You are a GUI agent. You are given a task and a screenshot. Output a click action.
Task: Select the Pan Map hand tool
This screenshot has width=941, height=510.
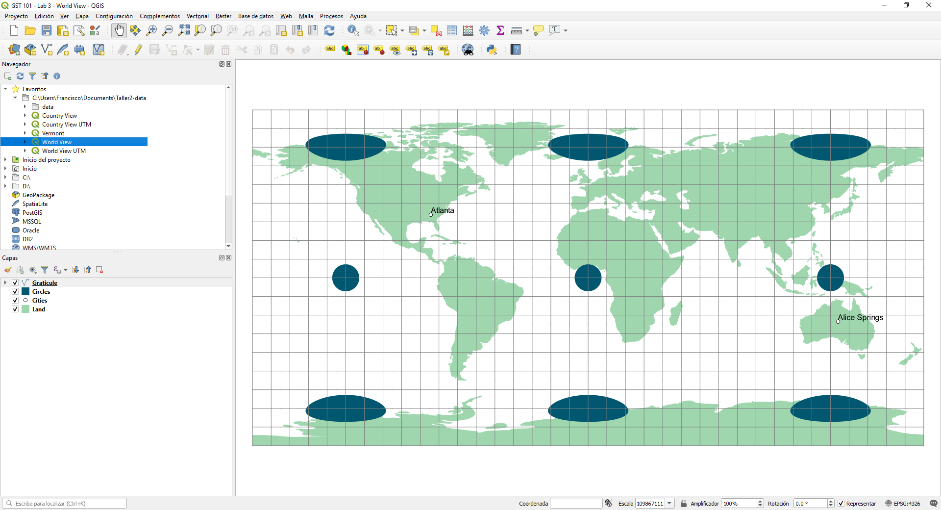point(119,30)
